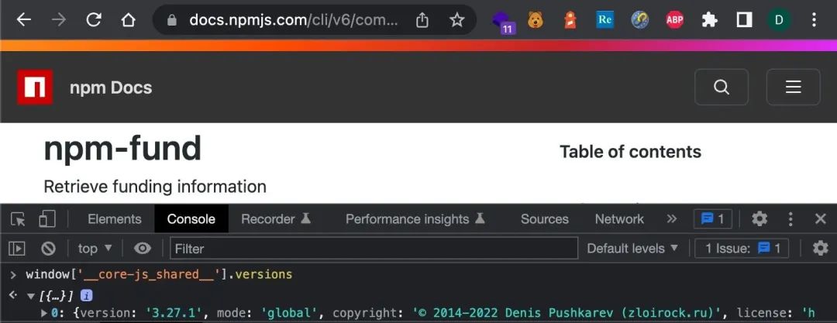The height and width of the screenshot is (323, 837).
Task: Click the npm logo
Action: [x=35, y=87]
